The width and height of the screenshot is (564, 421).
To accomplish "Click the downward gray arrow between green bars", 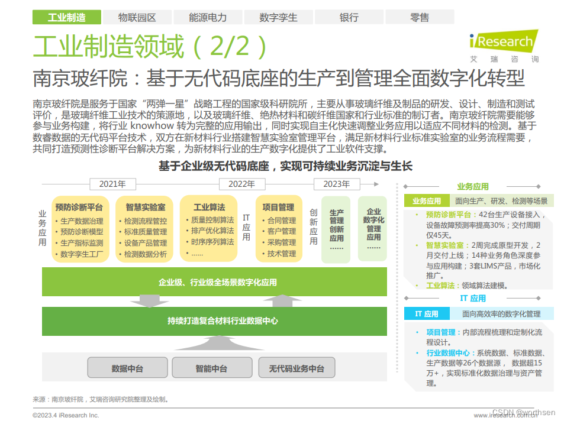I will tap(150, 302).
